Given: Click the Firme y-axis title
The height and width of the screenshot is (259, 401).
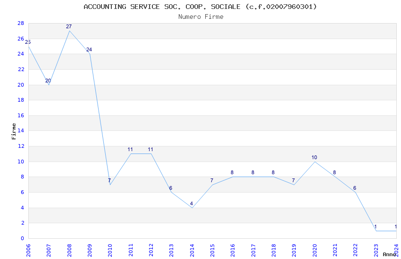Looking at the screenshot, I should (x=14, y=131).
